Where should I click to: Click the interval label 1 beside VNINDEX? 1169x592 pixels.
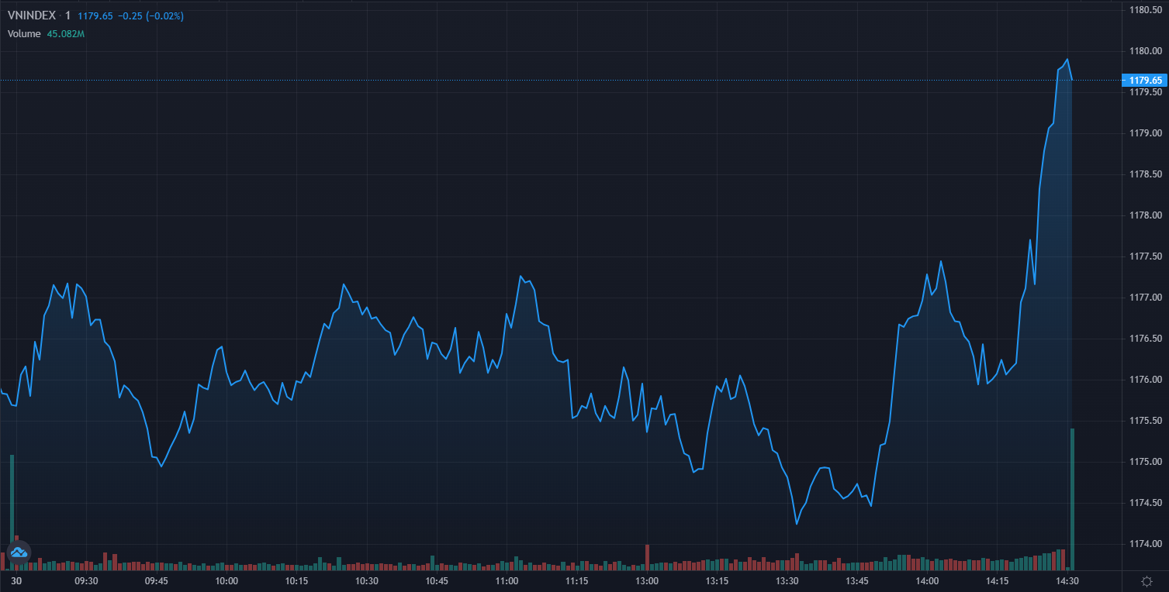point(67,15)
